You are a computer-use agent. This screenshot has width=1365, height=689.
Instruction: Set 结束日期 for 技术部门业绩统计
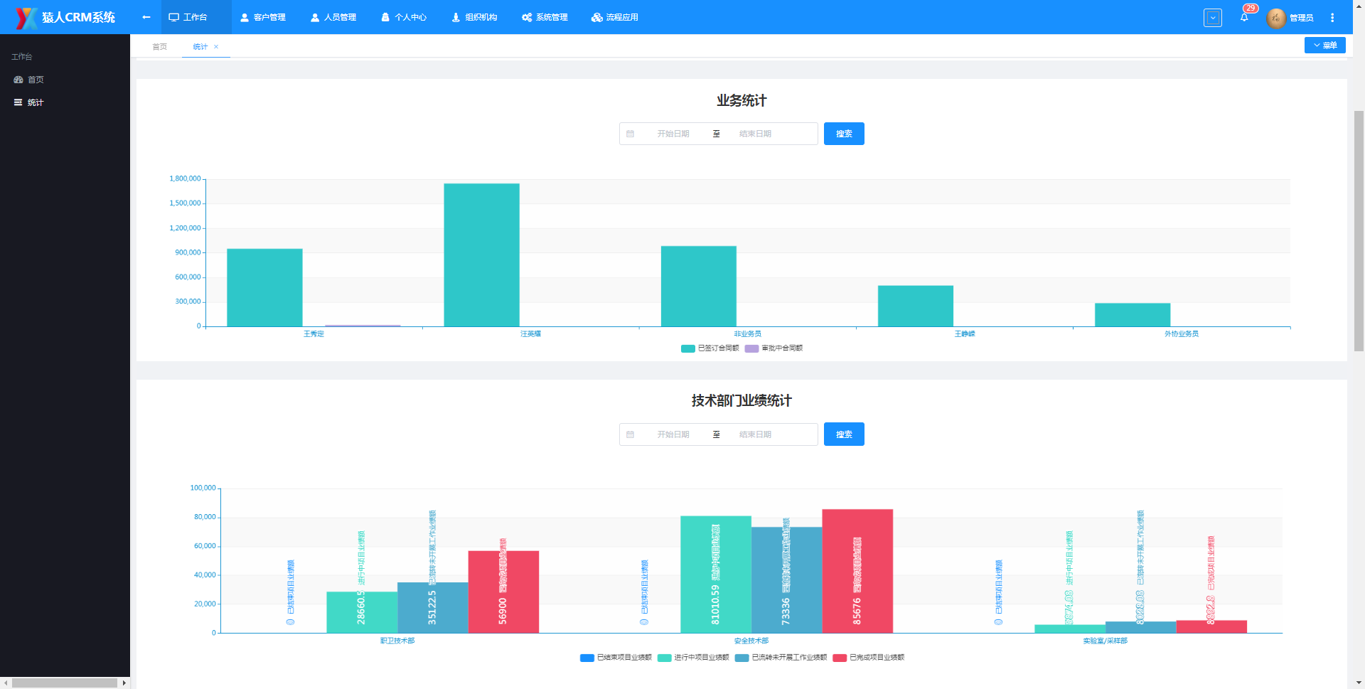[x=755, y=434]
